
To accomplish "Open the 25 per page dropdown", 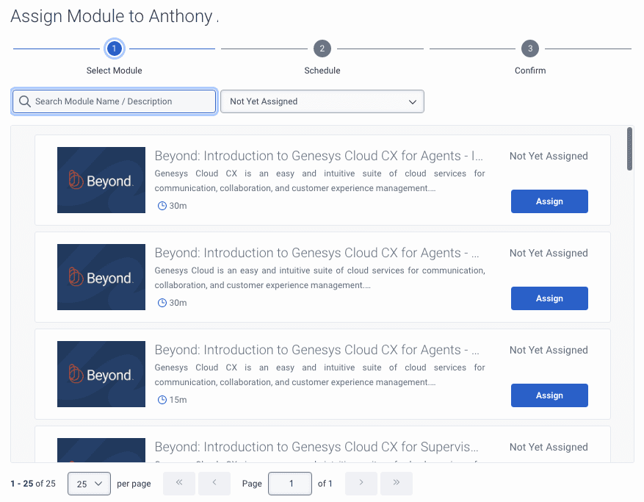I will pyautogui.click(x=89, y=483).
